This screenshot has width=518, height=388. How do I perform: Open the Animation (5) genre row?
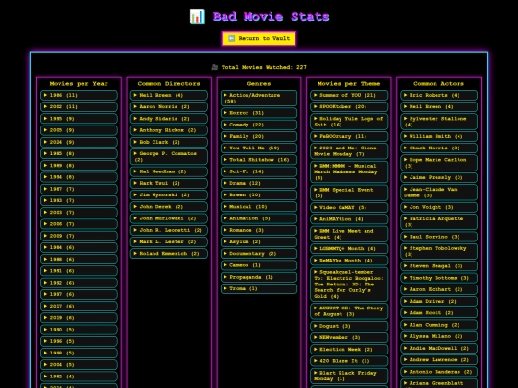(x=259, y=218)
